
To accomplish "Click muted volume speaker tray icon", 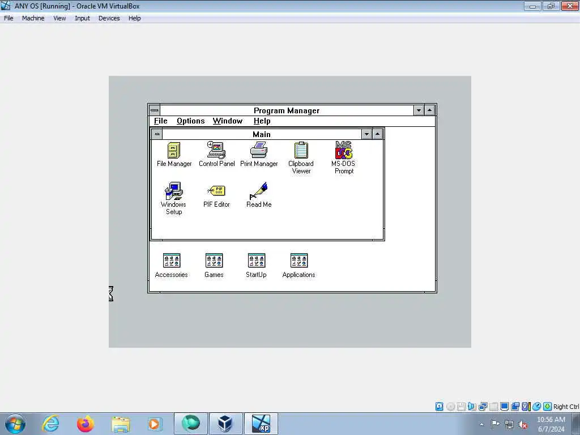I will pos(523,425).
